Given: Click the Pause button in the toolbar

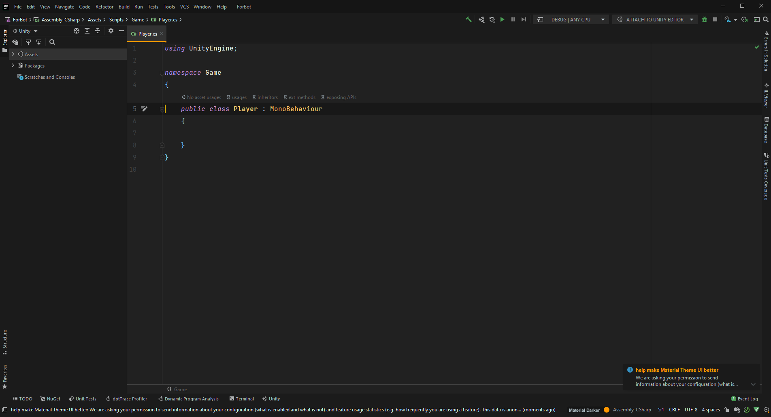Looking at the screenshot, I should click(x=513, y=19).
